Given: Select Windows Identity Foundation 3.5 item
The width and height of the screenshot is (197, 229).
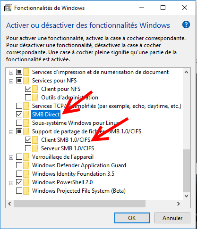Looking at the screenshot, I should point(73,174).
